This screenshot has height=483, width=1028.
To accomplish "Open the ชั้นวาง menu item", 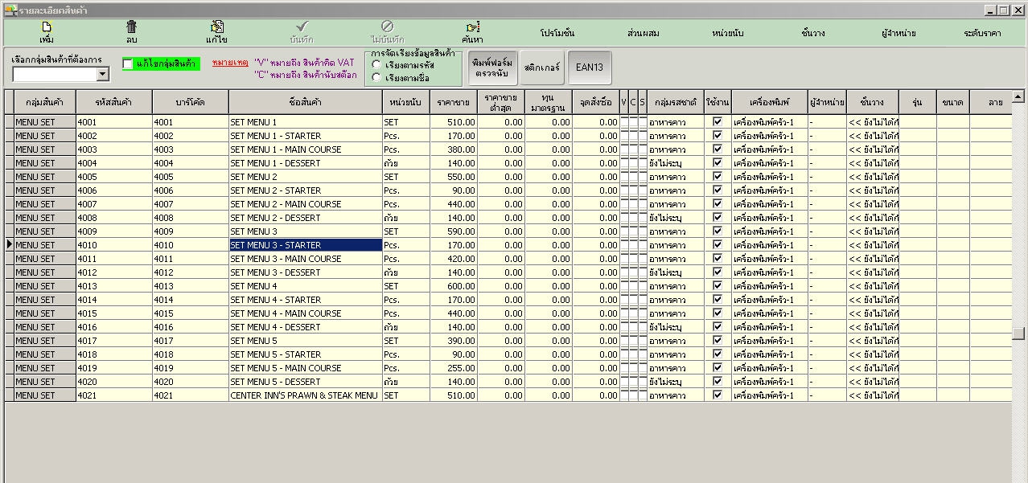I will tap(813, 33).
